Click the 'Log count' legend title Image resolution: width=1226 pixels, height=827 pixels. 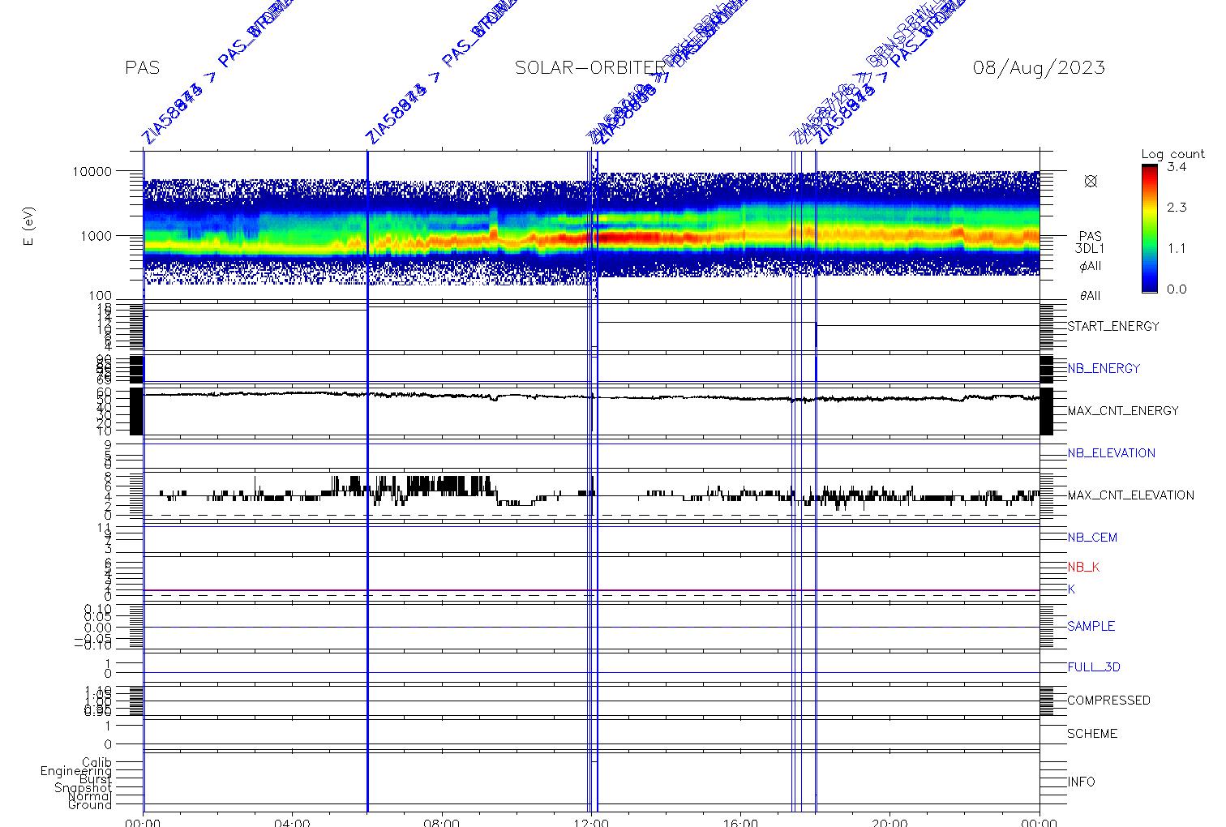(x=1172, y=154)
